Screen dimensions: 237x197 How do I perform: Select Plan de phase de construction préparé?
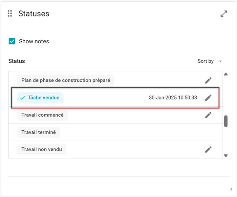pyautogui.click(x=66, y=80)
